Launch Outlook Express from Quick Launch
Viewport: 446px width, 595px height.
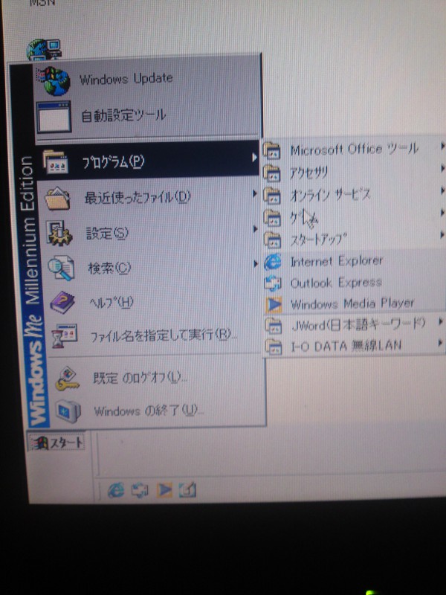coord(139,490)
